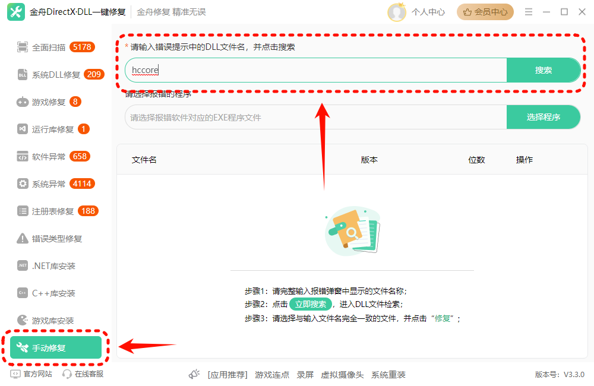Image resolution: width=594 pixels, height=386 pixels.
Task: Click the megaphone icon before 应用推荐
Action: 194,374
